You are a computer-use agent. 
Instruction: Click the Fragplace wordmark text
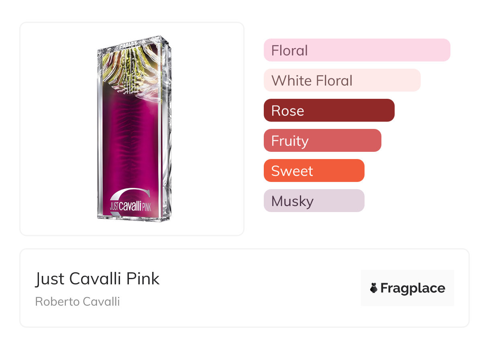pos(413,288)
